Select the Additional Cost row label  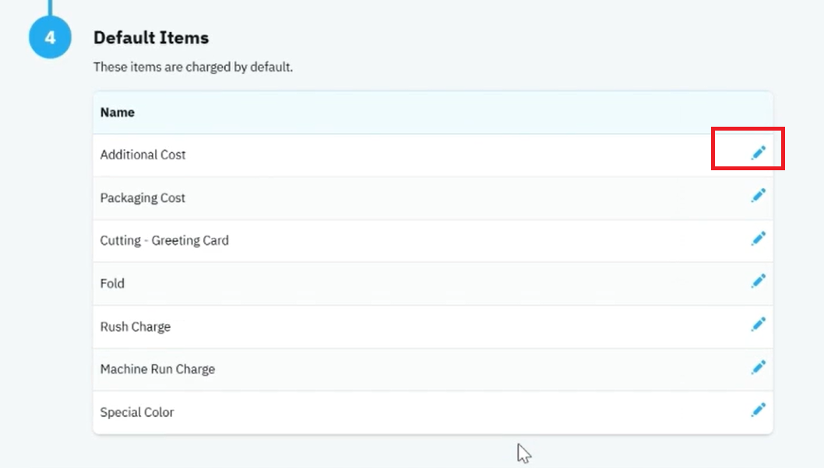143,155
